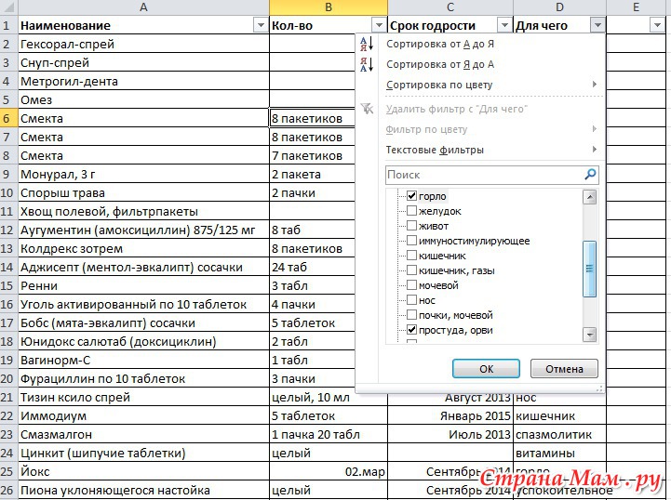Select row 6 header
The height and width of the screenshot is (500, 671).
(x=8, y=118)
